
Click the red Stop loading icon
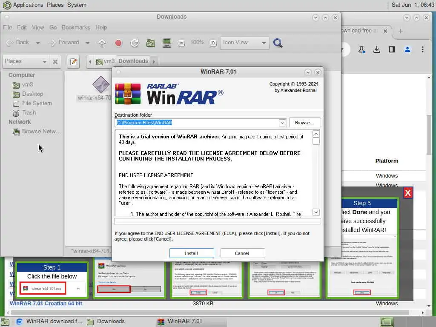click(118, 43)
